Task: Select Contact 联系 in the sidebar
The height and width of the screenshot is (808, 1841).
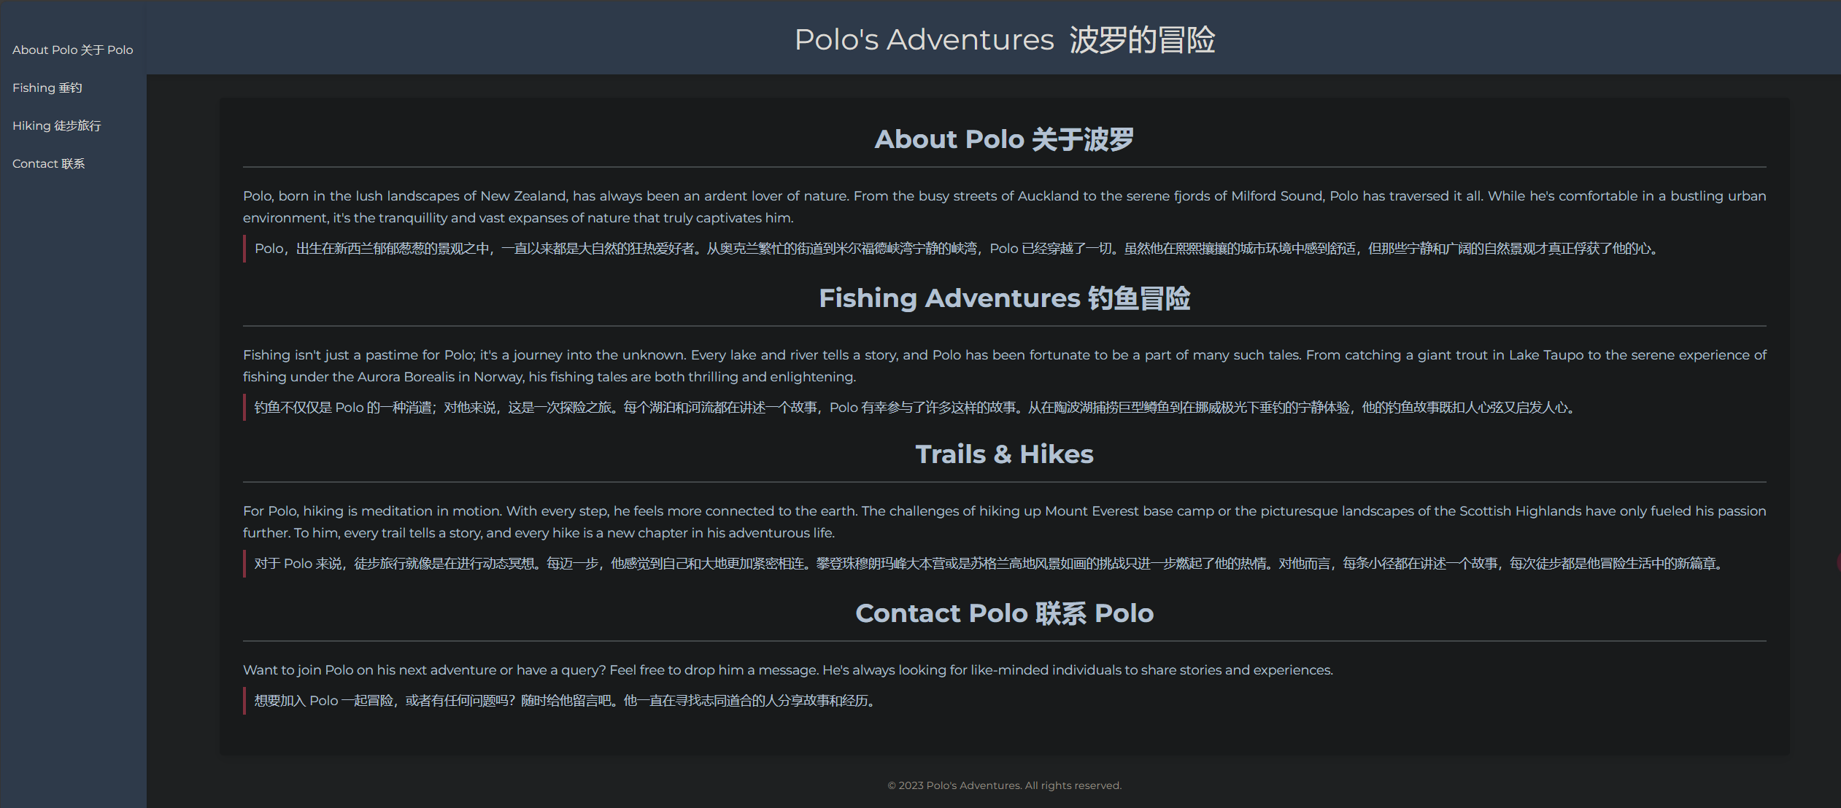Action: (x=48, y=163)
